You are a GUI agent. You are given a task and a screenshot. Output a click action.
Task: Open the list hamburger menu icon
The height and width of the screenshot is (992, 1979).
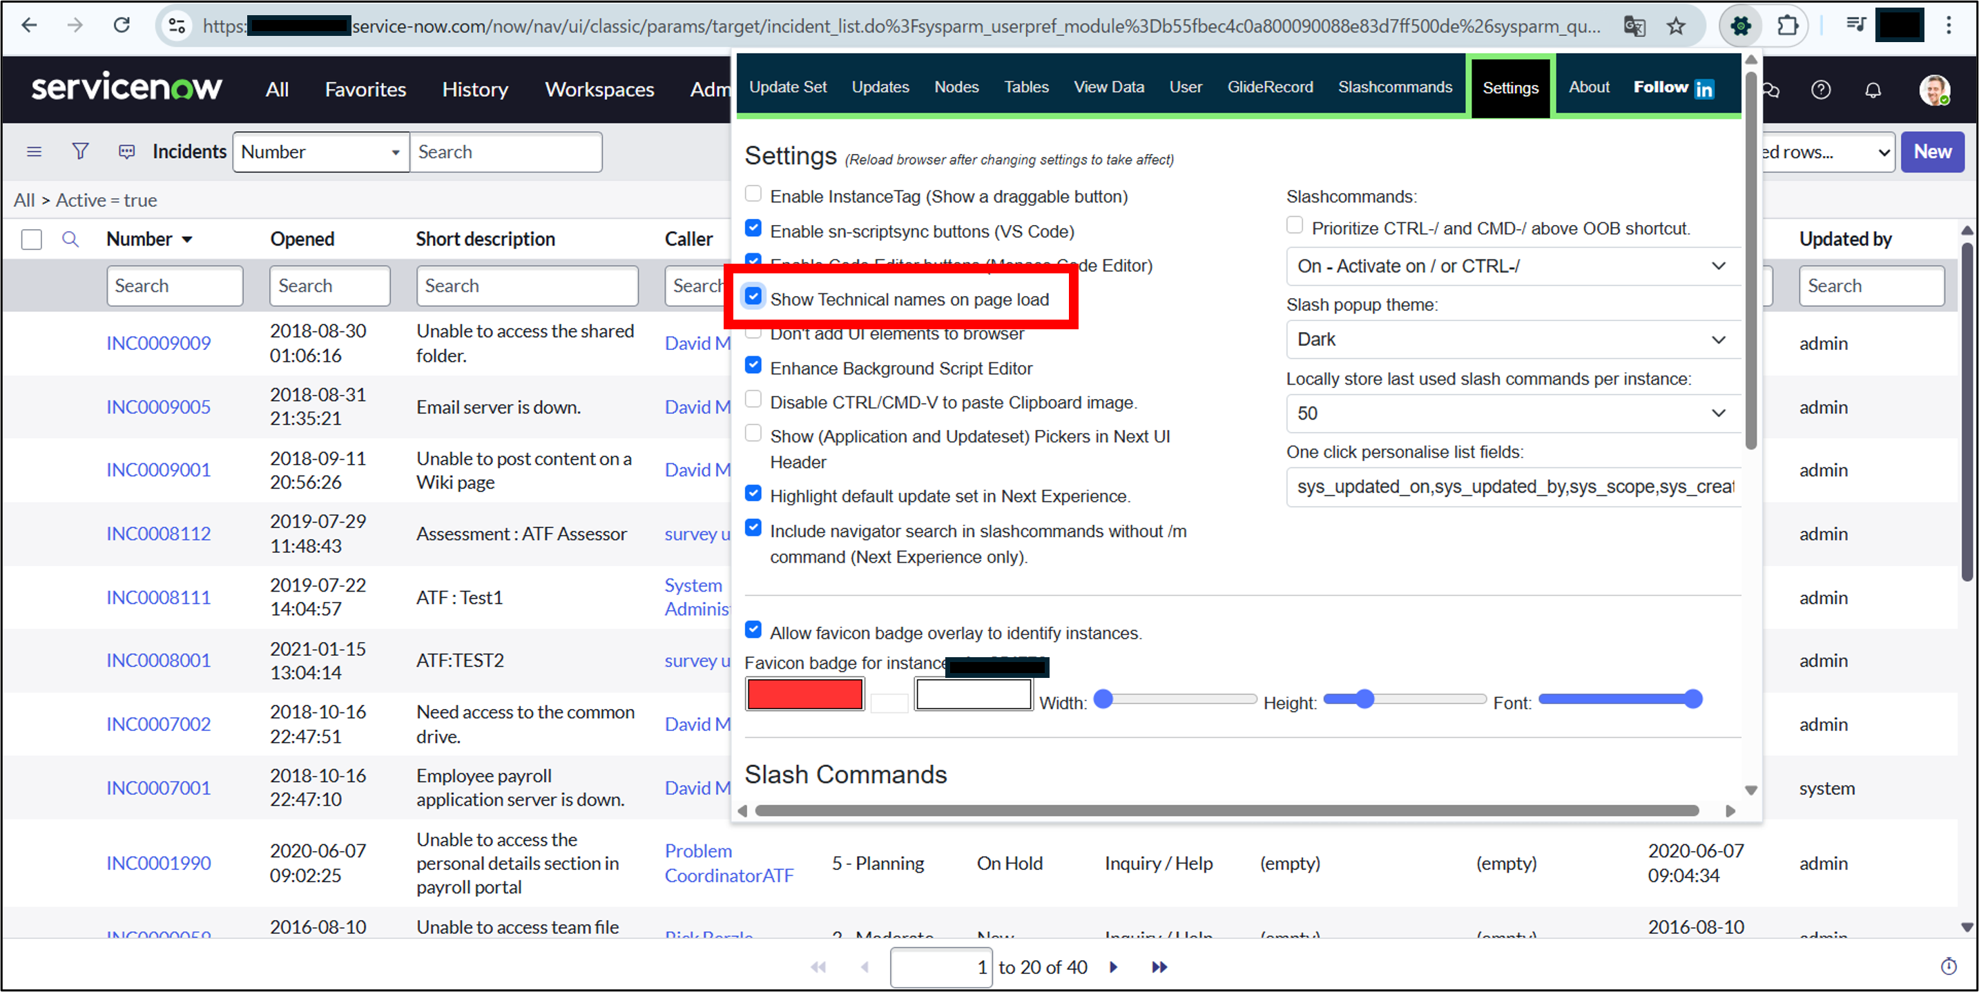(x=34, y=151)
